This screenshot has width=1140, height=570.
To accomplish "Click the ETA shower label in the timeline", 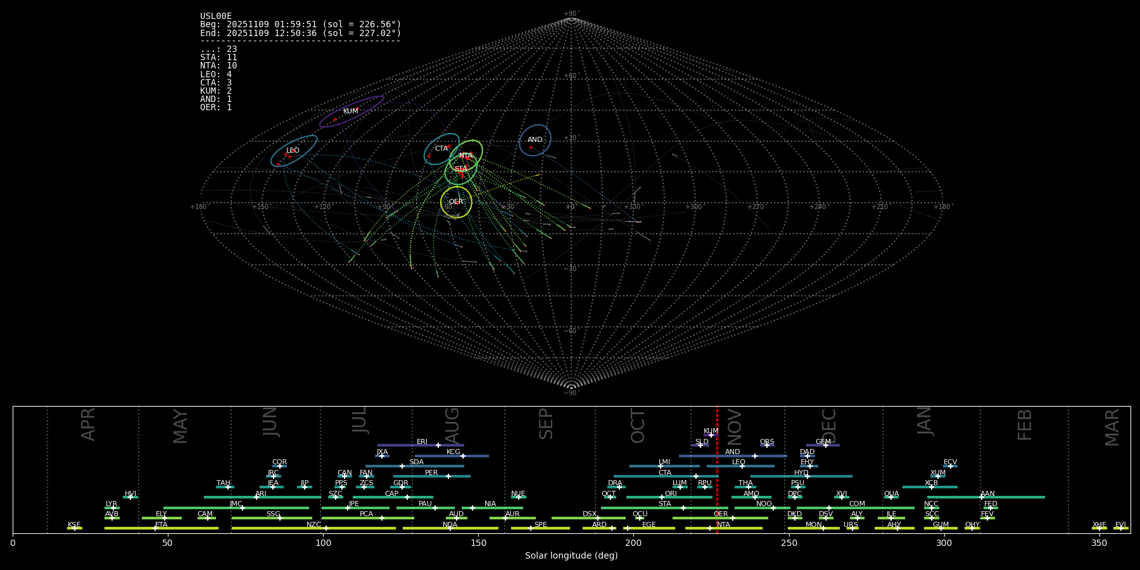I will pyautogui.click(x=161, y=525).
